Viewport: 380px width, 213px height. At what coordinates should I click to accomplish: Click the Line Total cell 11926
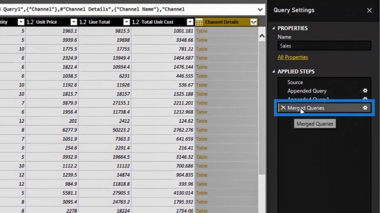(x=105, y=85)
